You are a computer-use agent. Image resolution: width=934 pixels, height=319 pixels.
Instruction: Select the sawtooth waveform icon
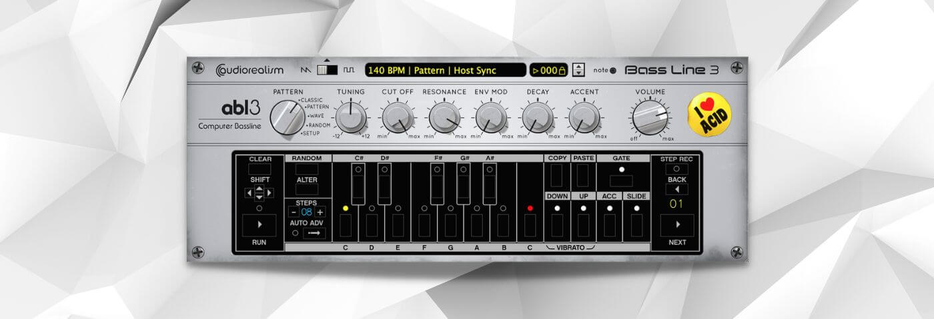(x=306, y=69)
